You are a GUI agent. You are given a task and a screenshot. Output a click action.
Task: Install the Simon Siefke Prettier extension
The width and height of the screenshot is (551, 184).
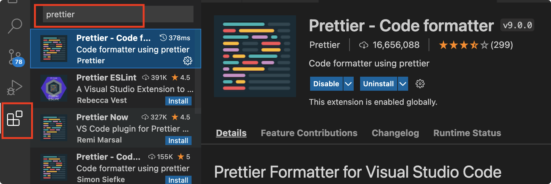point(178,180)
